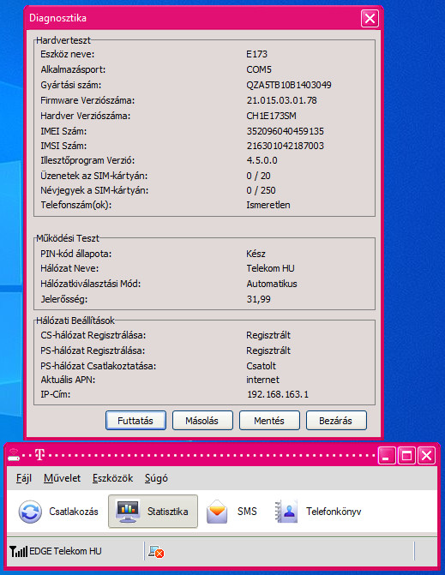Save the report with Mentés button
Image resolution: width=445 pixels, height=575 pixels.
pyautogui.click(x=269, y=420)
